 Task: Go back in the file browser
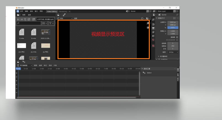coord(18,19)
